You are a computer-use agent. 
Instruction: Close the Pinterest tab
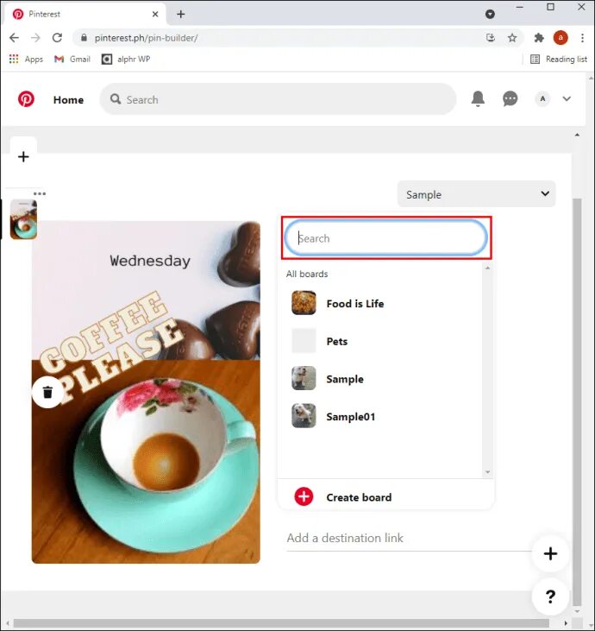(155, 14)
